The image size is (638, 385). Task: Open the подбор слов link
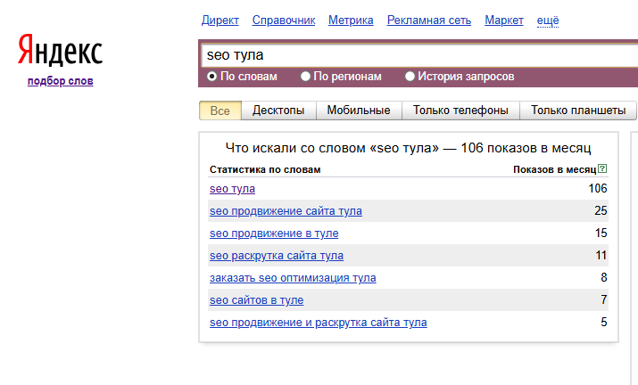60,81
